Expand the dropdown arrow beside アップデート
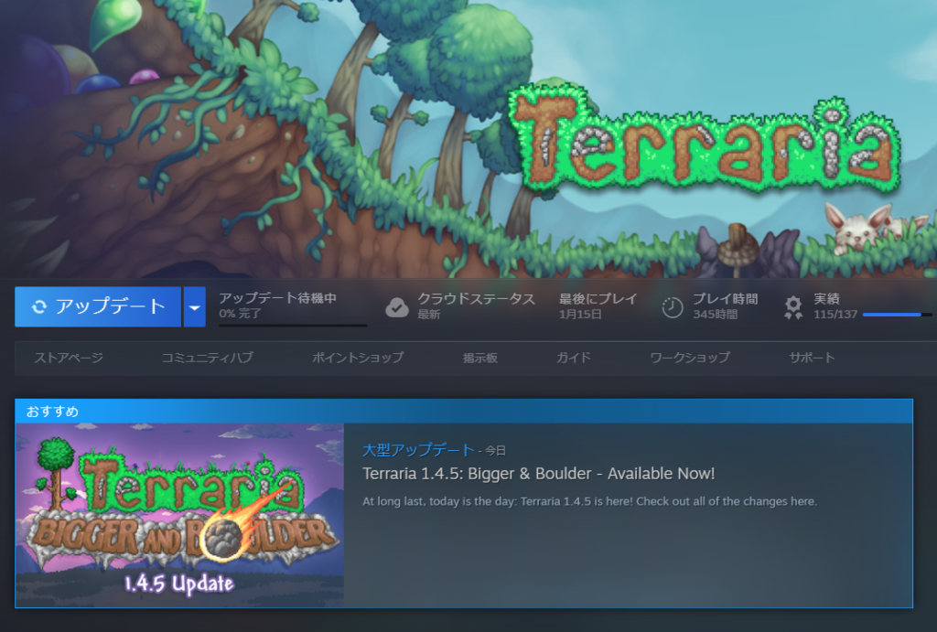The height and width of the screenshot is (632, 937). click(x=194, y=307)
